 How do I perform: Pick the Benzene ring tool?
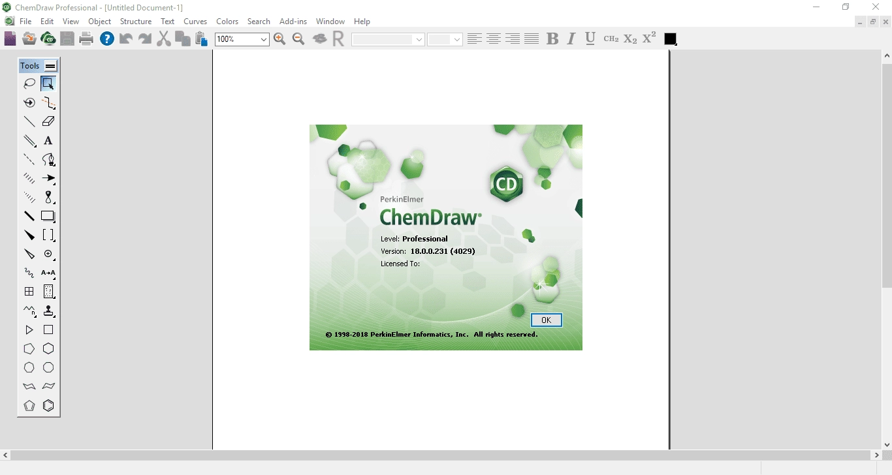tap(48, 406)
